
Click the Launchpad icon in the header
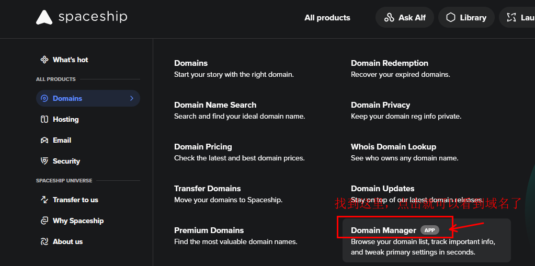pos(511,17)
